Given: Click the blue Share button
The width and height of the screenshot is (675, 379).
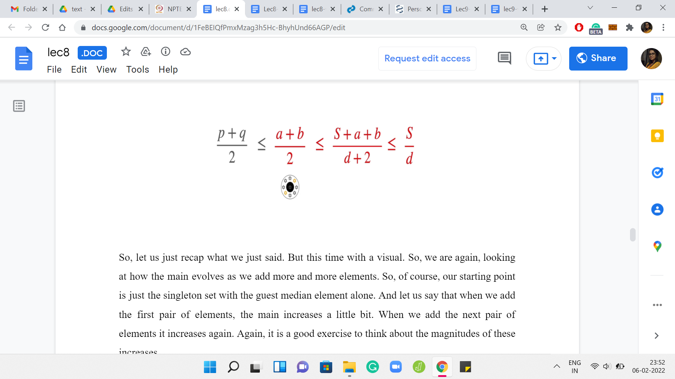Looking at the screenshot, I should point(598,58).
